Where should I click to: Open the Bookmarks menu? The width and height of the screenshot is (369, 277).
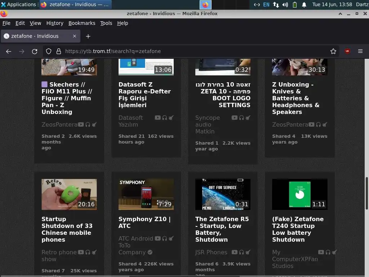tap(82, 23)
